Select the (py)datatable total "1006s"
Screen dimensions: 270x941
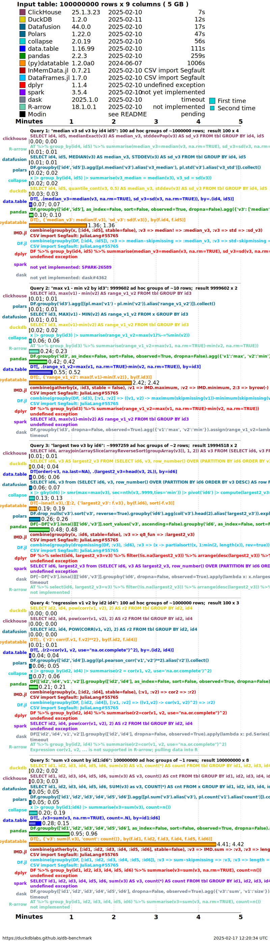coord(196,63)
